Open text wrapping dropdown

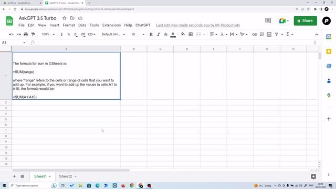pos(234,34)
